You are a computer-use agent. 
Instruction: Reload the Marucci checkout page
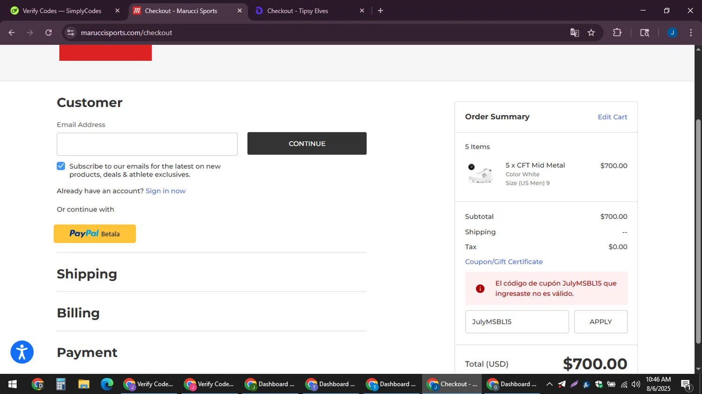point(49,33)
